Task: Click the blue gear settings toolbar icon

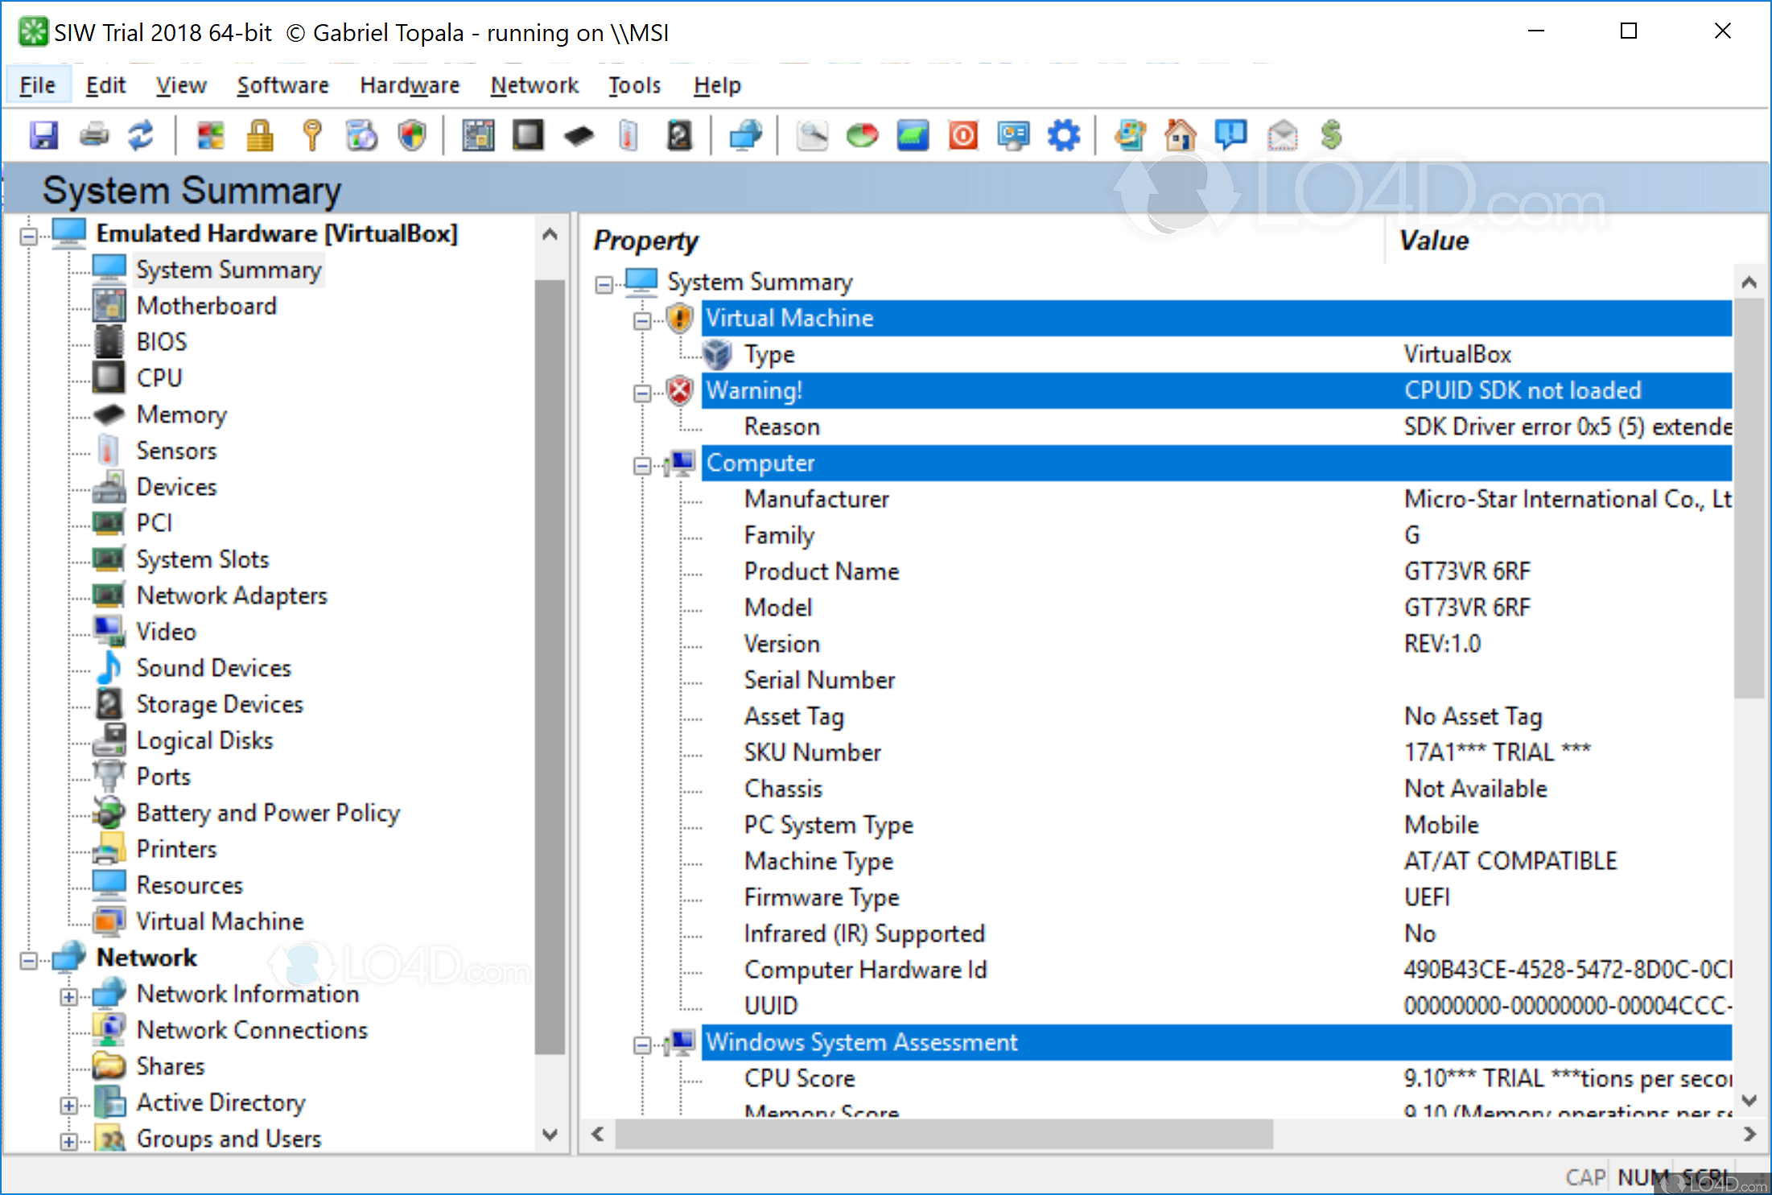Action: [1064, 135]
